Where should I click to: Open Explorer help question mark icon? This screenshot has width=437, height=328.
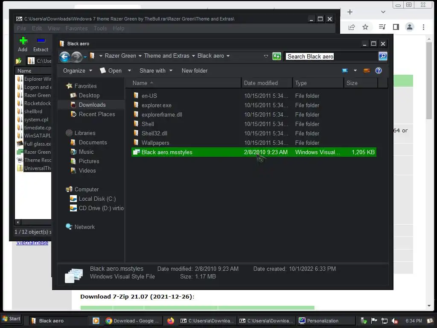click(x=378, y=70)
